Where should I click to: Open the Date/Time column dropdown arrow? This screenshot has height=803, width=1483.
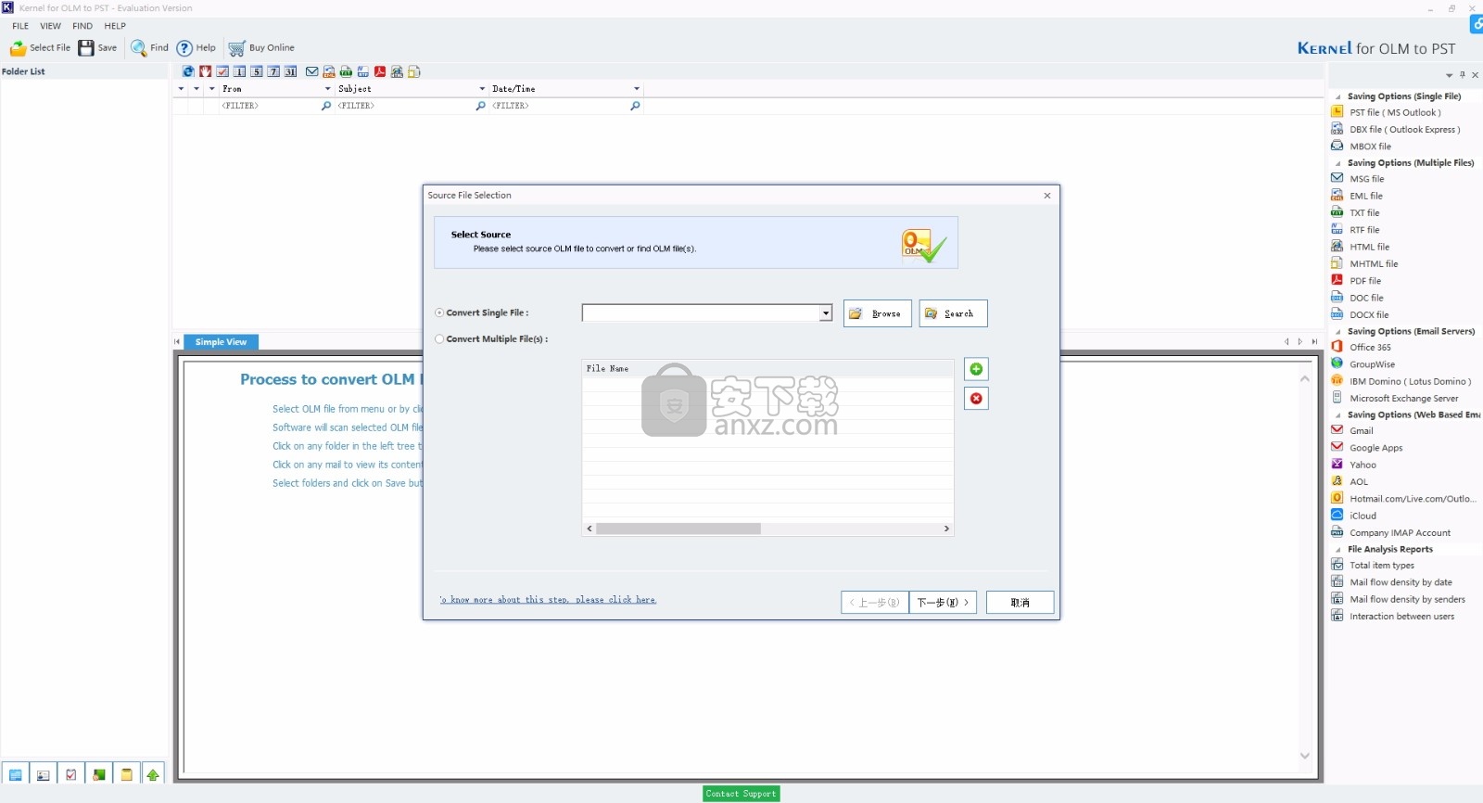tap(637, 89)
